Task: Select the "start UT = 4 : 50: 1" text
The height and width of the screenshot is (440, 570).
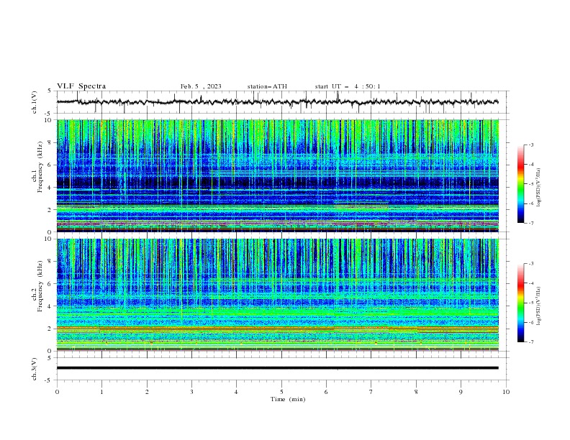Action: pyautogui.click(x=348, y=86)
